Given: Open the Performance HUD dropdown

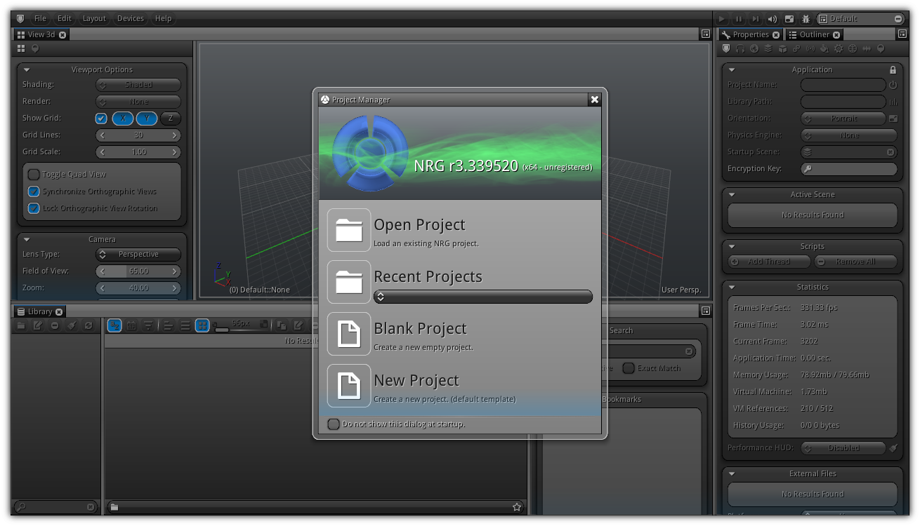Looking at the screenshot, I should 843,448.
